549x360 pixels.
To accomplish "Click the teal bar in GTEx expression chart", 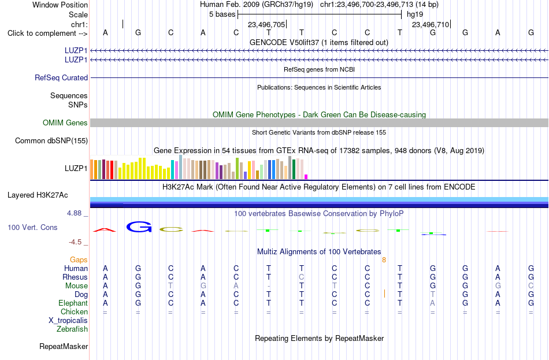I will 173,170.
